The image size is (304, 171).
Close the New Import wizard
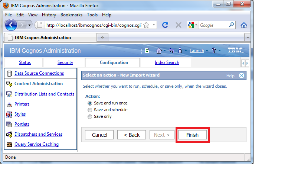[x=242, y=75]
